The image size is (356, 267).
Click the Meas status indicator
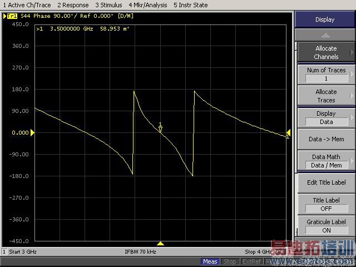(210, 261)
